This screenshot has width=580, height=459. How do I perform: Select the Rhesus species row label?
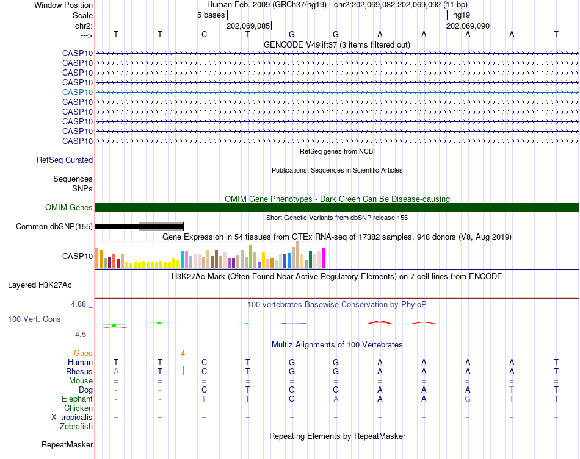(79, 371)
